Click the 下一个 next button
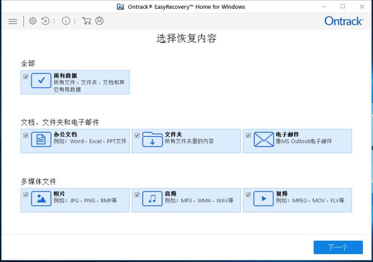 338,247
